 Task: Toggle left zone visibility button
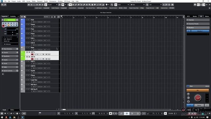tap(198, 5)
